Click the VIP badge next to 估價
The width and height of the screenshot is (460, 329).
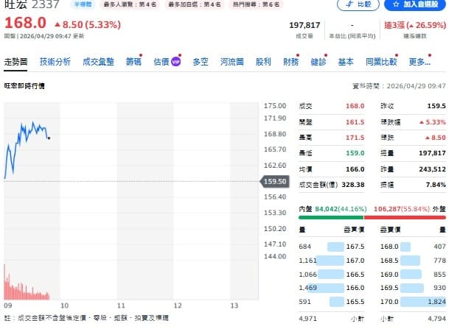pyautogui.click(x=175, y=63)
